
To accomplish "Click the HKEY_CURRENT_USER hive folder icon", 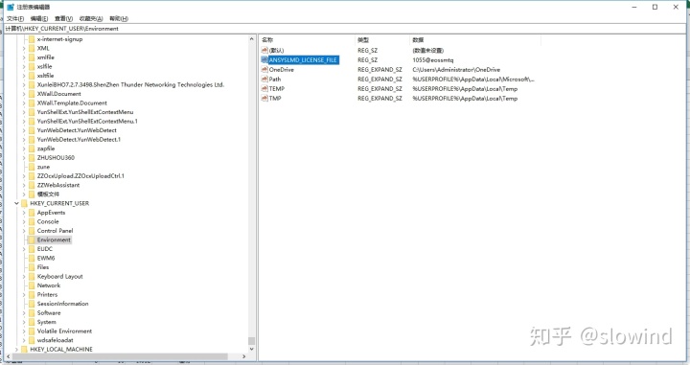I will [x=24, y=203].
